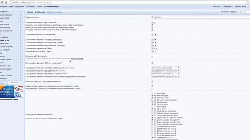This screenshot has height=140, width=250.
Task: Open the Количество запусков sorting dropdown
Action: pos(166,68)
